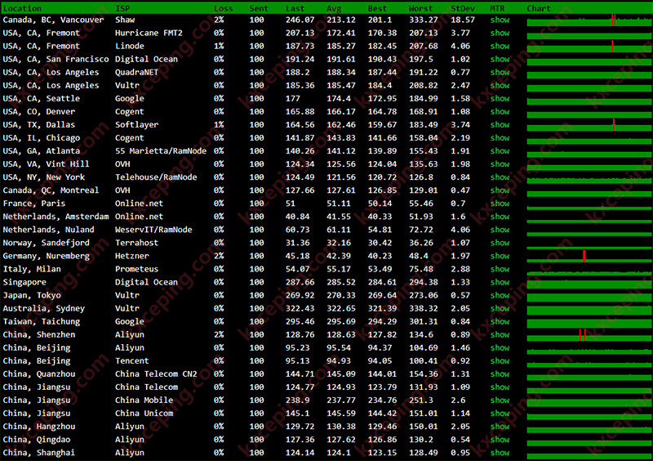Click the Loss column header
The width and height of the screenshot is (653, 461).
pyautogui.click(x=223, y=8)
